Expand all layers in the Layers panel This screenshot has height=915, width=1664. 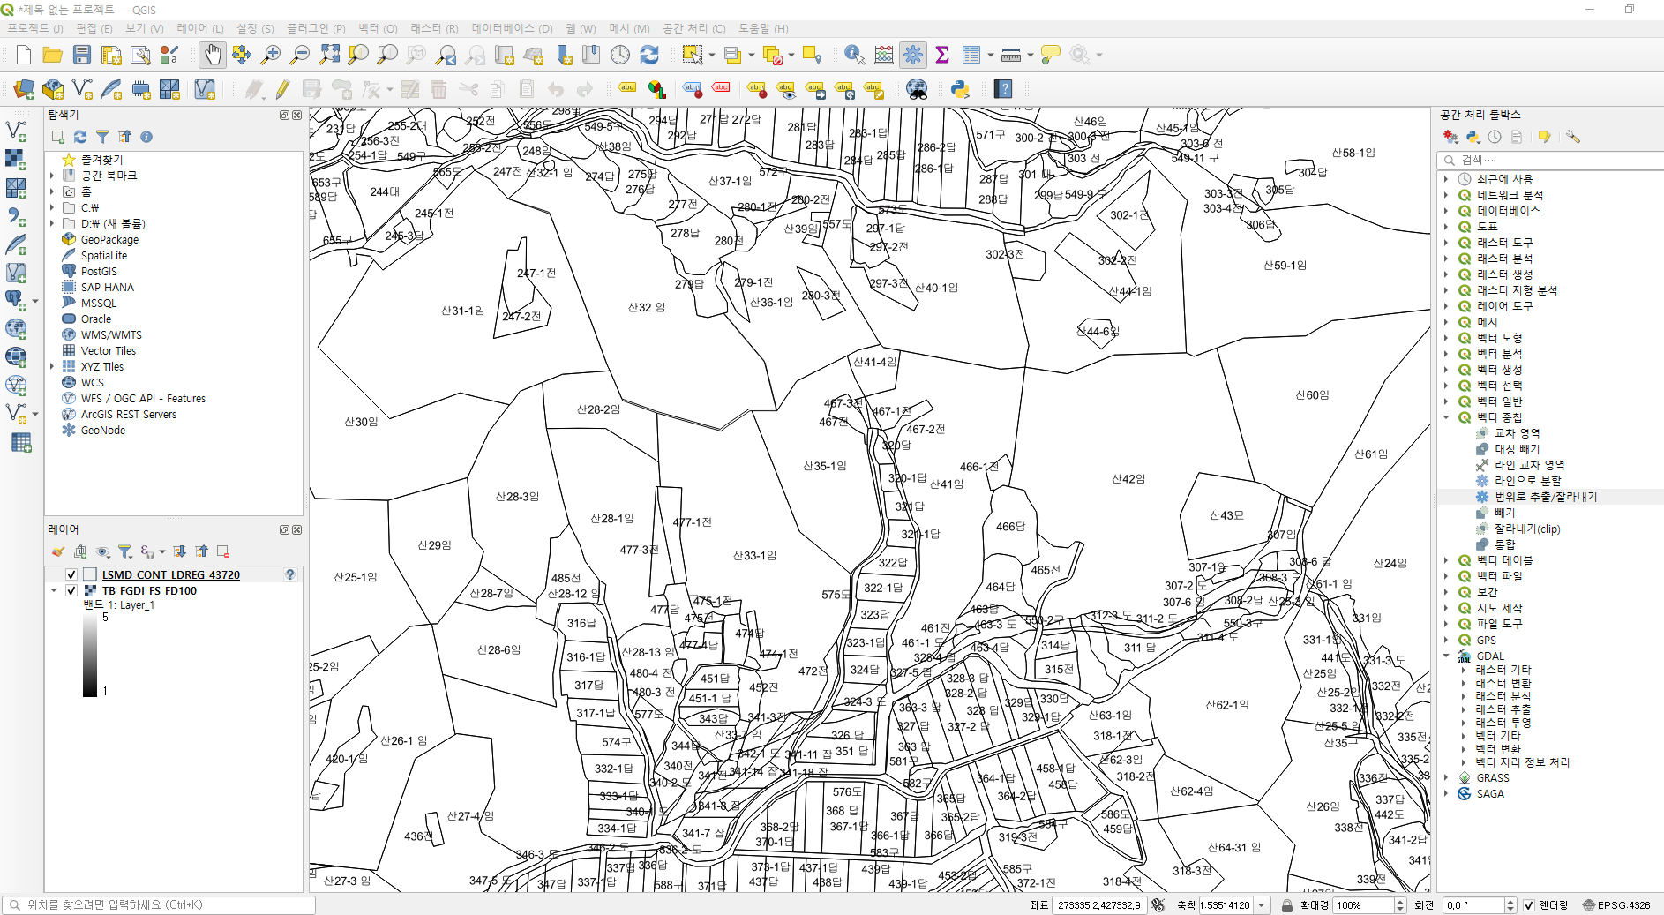179,551
